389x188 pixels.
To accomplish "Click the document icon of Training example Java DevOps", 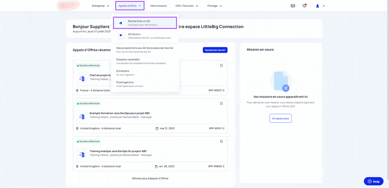I will tap(81, 154).
